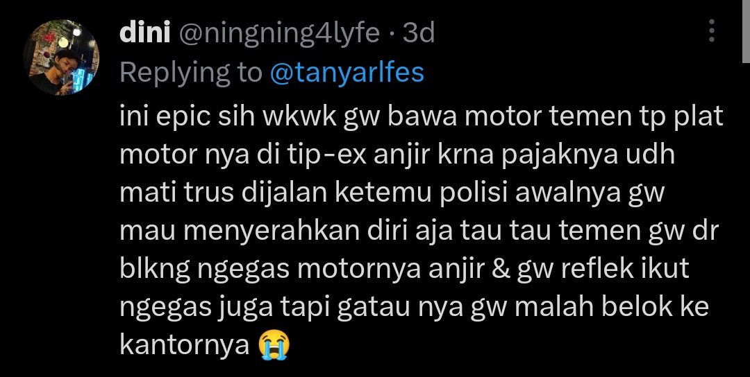
Task: Click the loudly crying face emoji
Action: 274,346
